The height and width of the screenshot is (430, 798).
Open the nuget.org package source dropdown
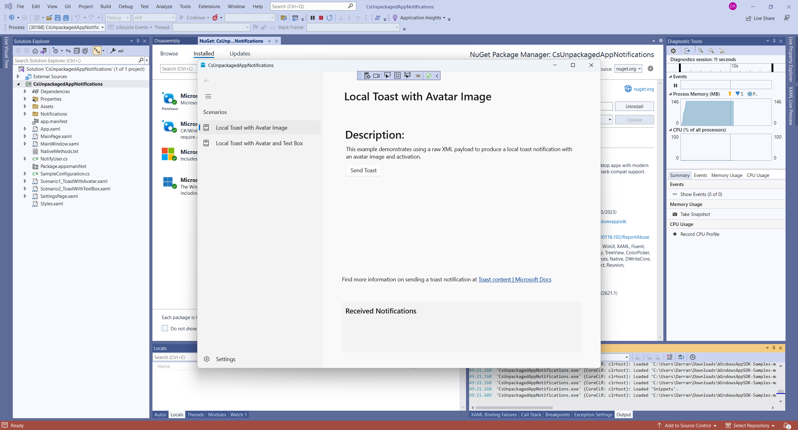pos(628,69)
